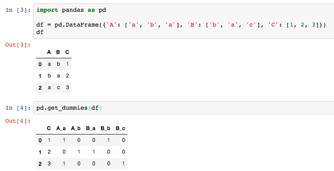The width and height of the screenshot is (334, 171).
Task: Click the Out[3] output prompt
Action: [x=18, y=45]
